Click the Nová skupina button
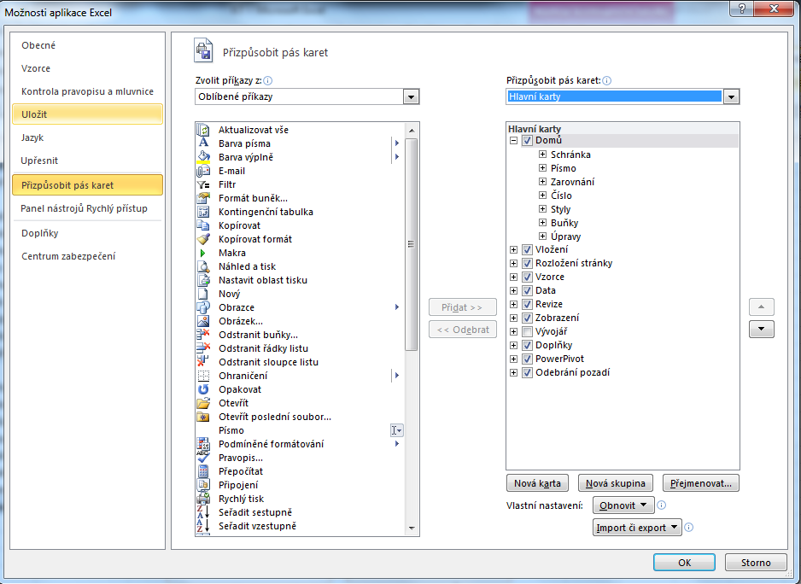 (615, 483)
